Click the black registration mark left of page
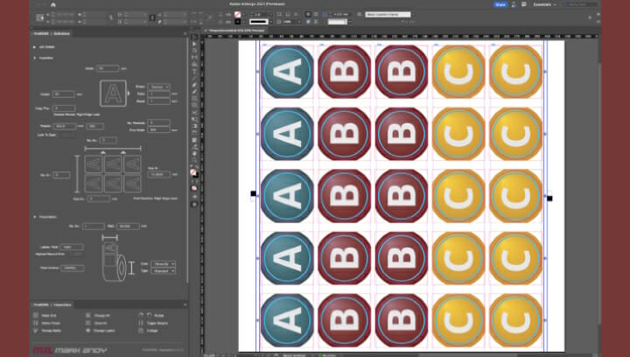The height and width of the screenshot is (357, 630). 253,193
